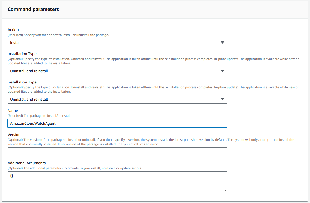Click the curly braces text in Additional Arguments
The image size is (310, 203).
coord(12,176)
